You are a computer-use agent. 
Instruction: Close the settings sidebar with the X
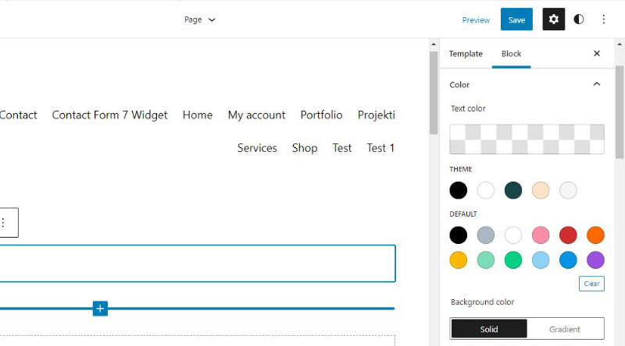[x=597, y=53]
